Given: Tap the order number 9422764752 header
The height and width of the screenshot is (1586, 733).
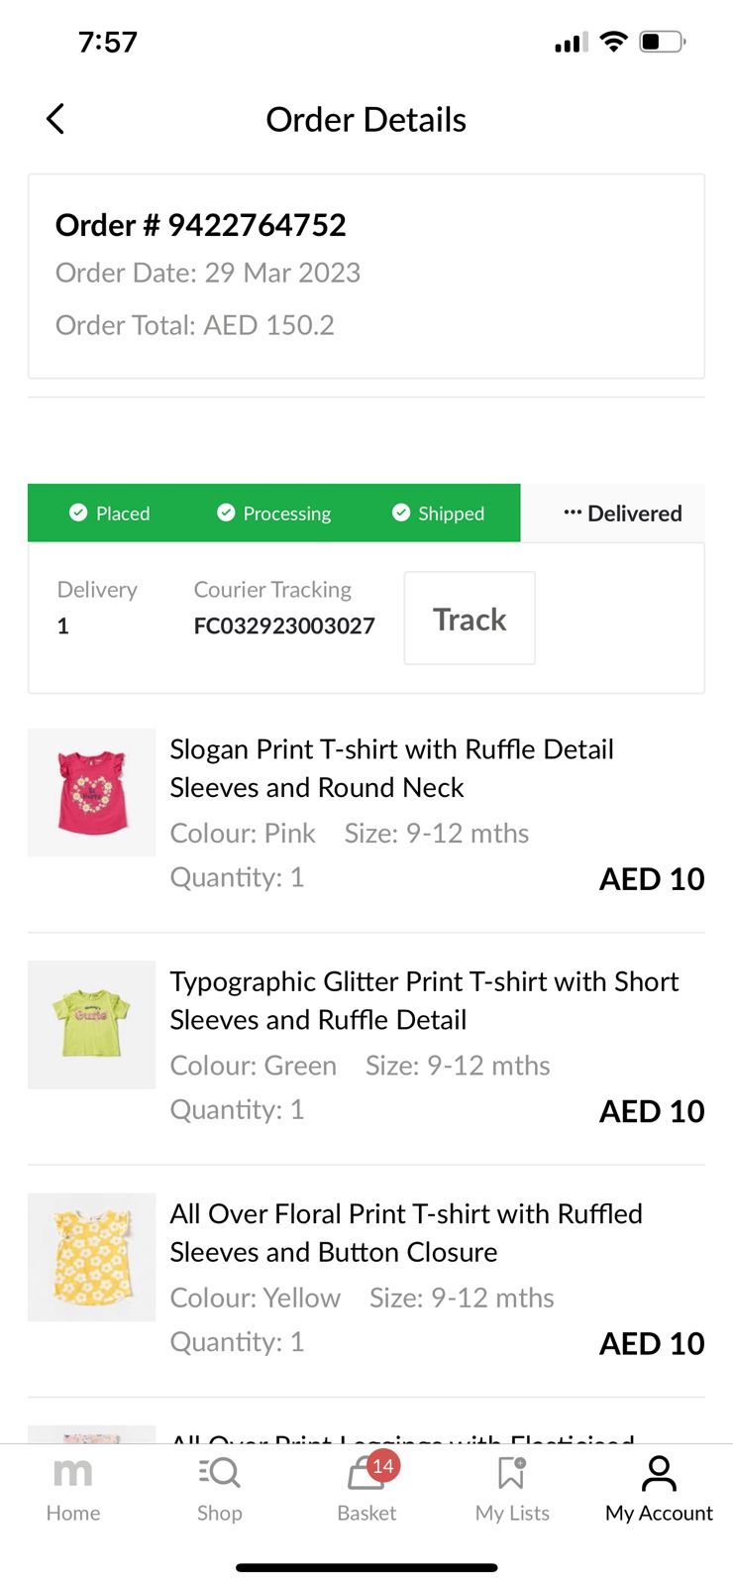Looking at the screenshot, I should pos(201,225).
